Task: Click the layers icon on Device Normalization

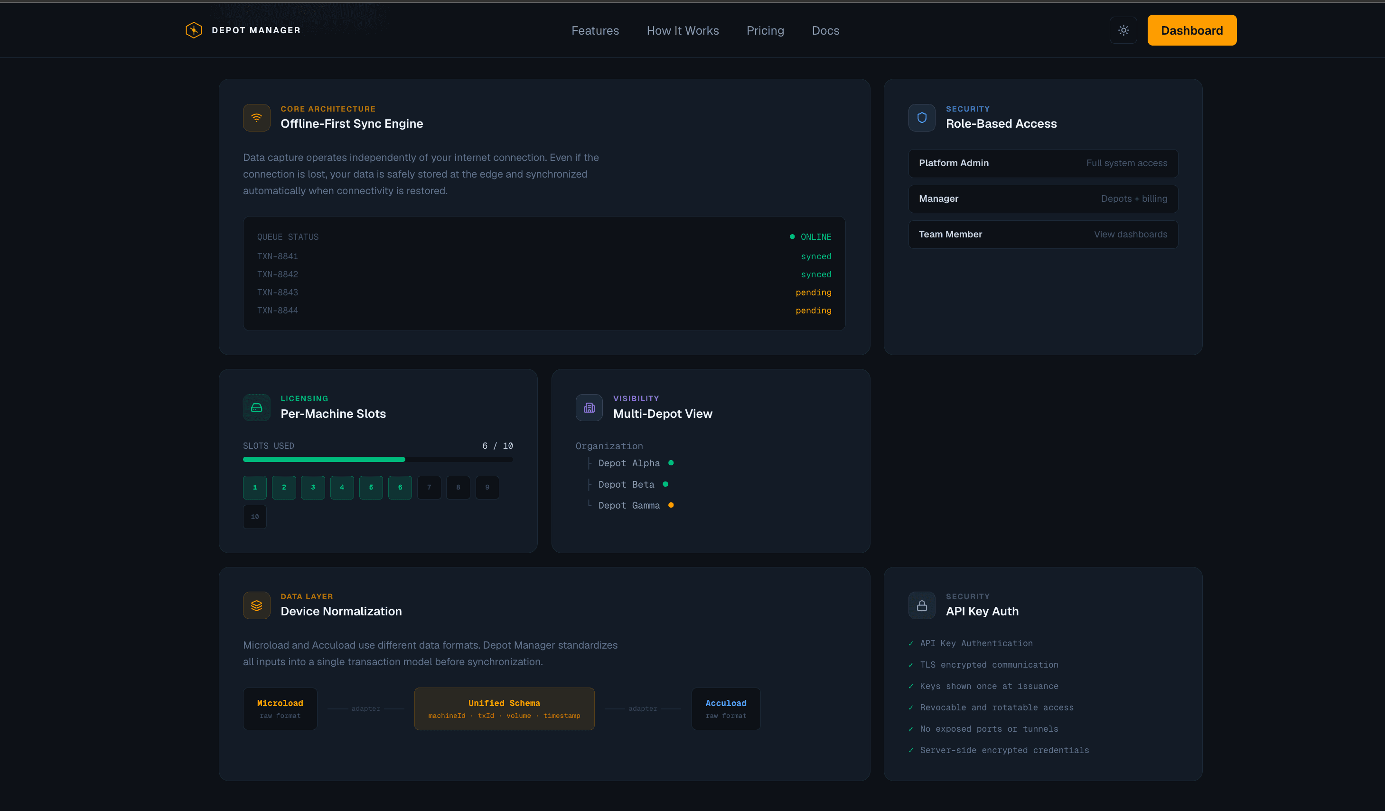Action: point(257,605)
